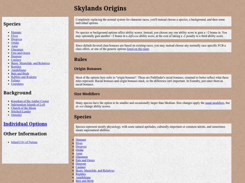Open the Humans link in the sidebar
The height and width of the screenshot is (183, 245).
point(16,33)
